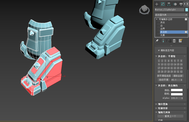
Task: Open the Motion panel icon
Action: point(175,4)
